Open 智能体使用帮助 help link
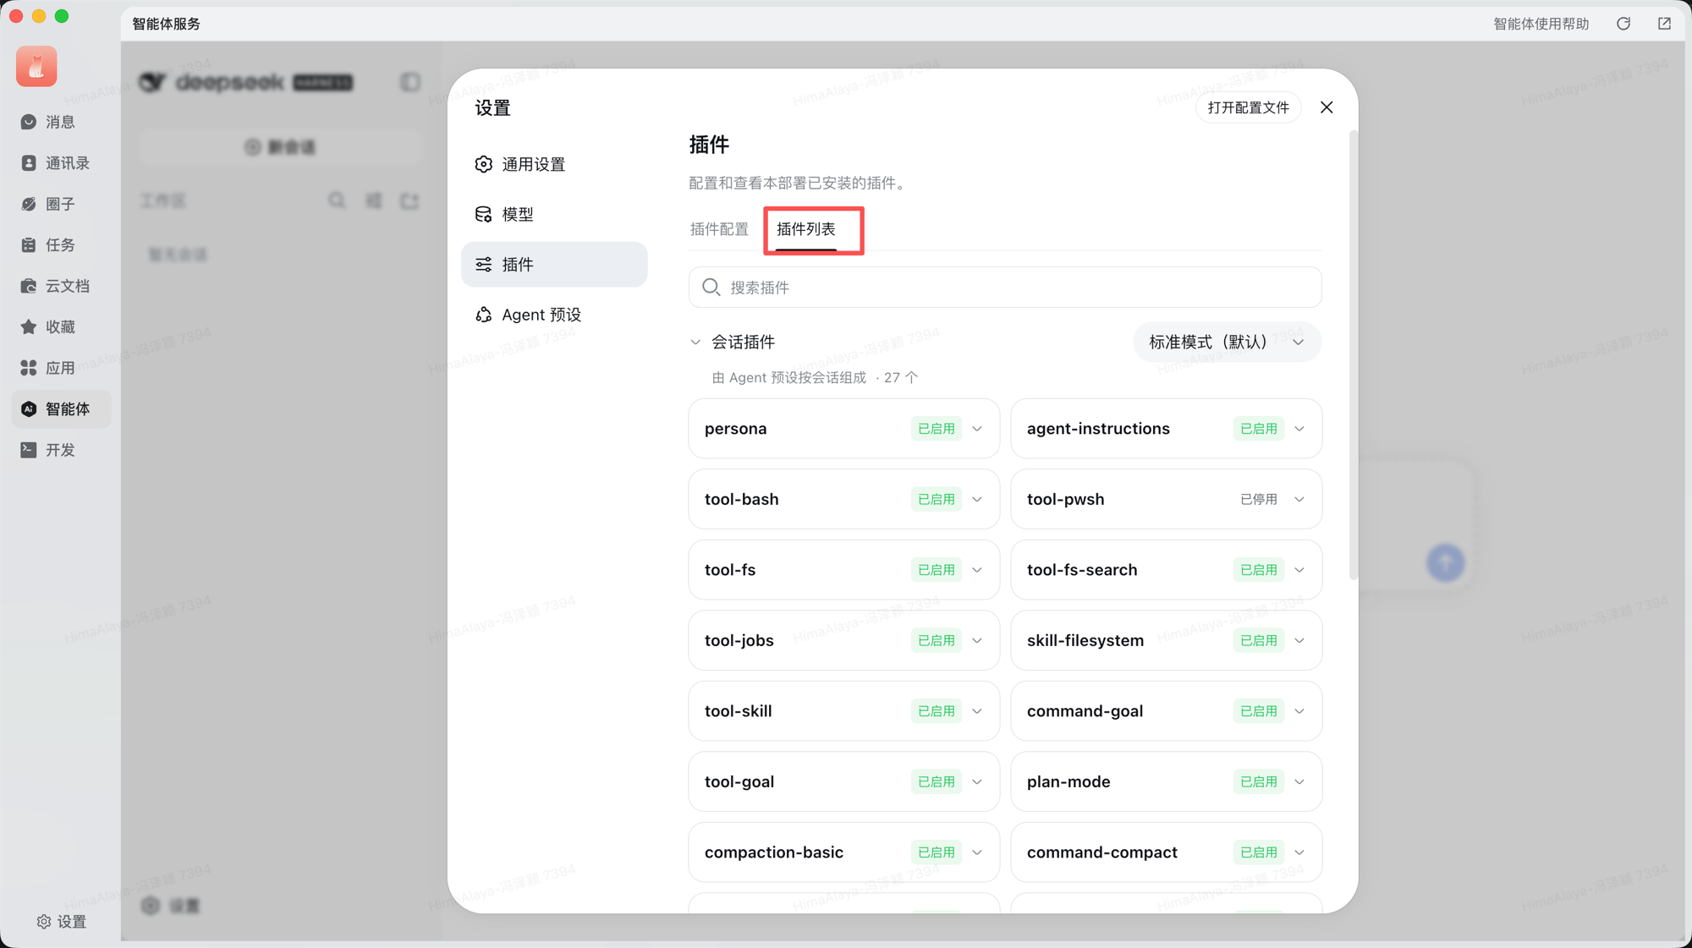Viewport: 1692px width, 948px height. [x=1541, y=24]
